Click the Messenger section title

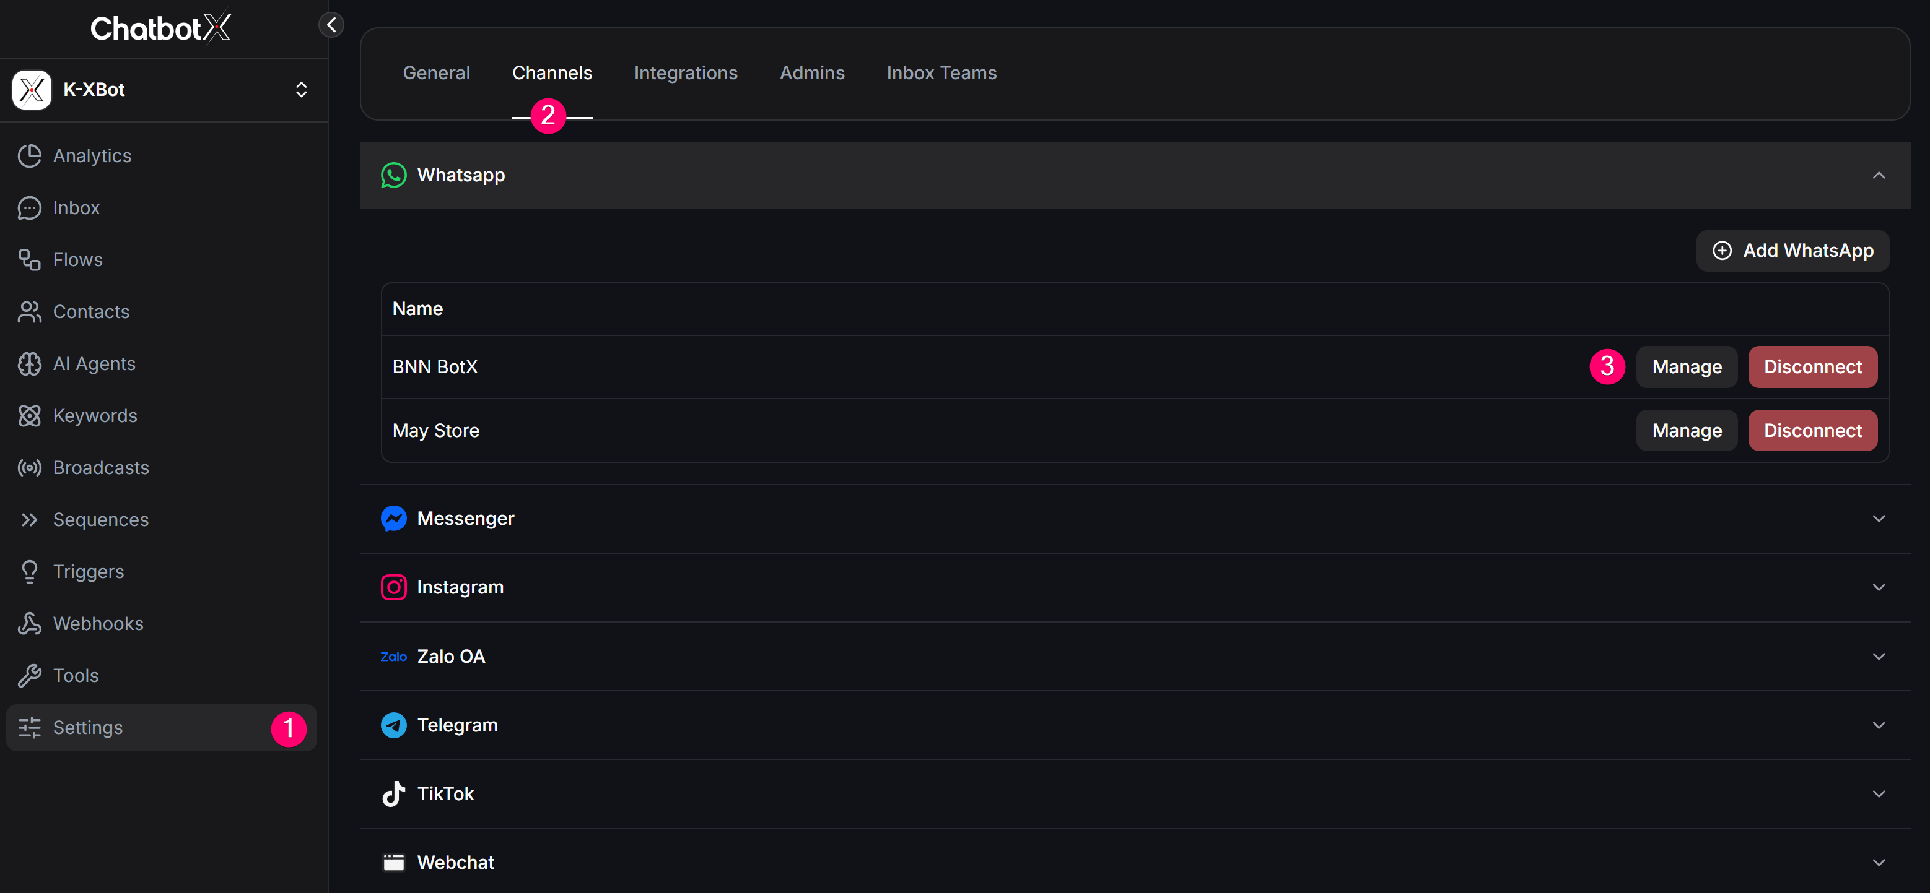click(x=465, y=519)
